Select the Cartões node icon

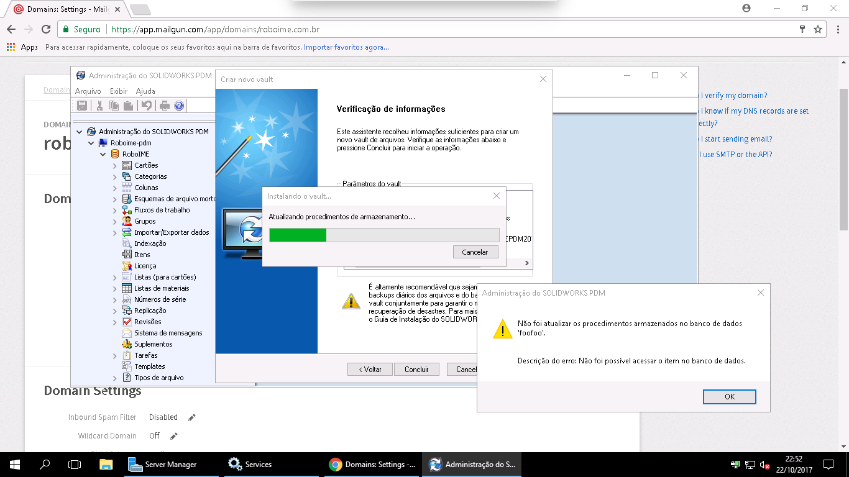(x=127, y=165)
